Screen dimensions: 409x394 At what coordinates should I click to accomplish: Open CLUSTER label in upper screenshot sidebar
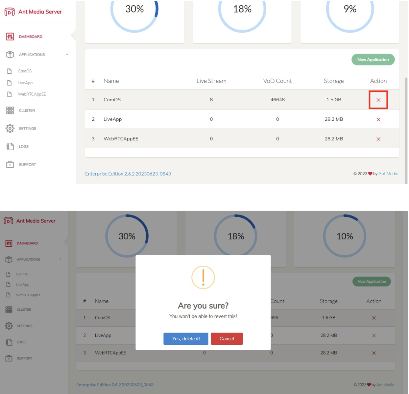click(27, 111)
